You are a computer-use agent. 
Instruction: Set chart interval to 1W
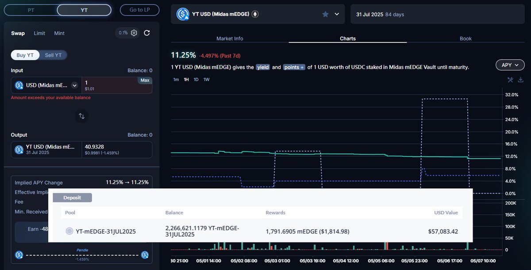pos(206,80)
